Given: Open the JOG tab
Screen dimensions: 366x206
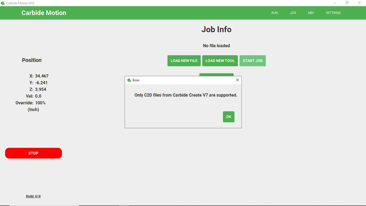Looking at the screenshot, I should coord(293,13).
